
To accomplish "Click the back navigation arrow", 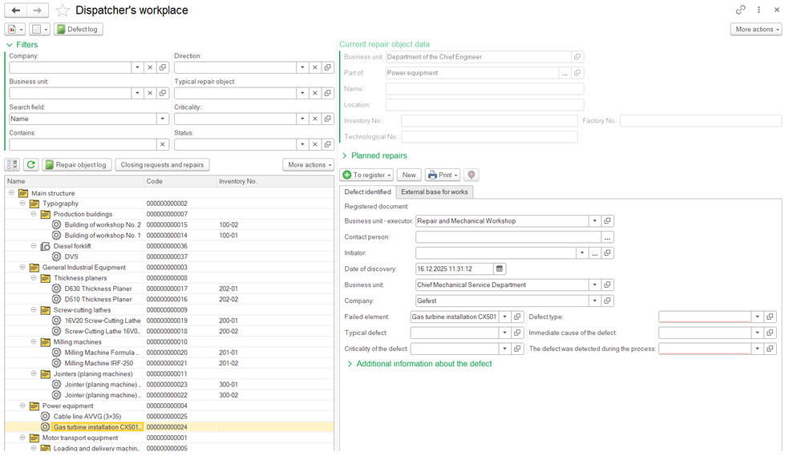I will [x=15, y=10].
